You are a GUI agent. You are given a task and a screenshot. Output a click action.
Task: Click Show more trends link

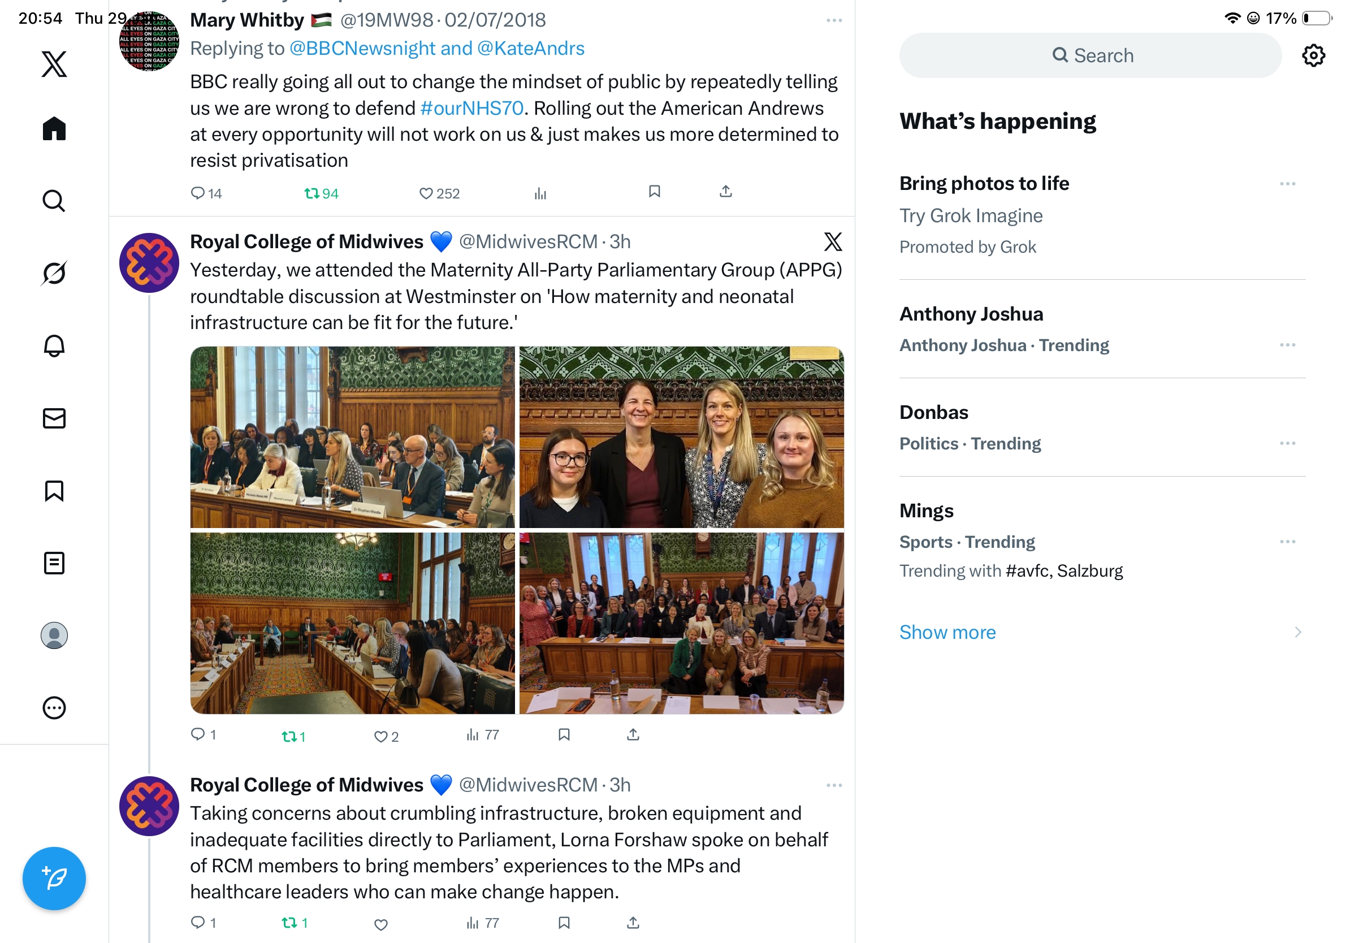947,632
